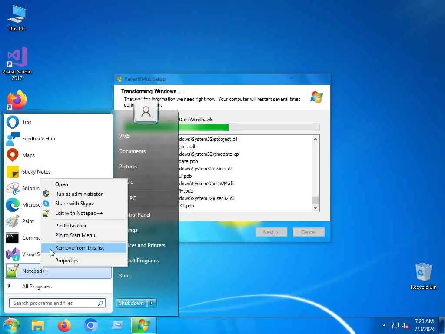
Task: Open the Recycle Bin on desktop
Action: pyautogui.click(x=423, y=276)
